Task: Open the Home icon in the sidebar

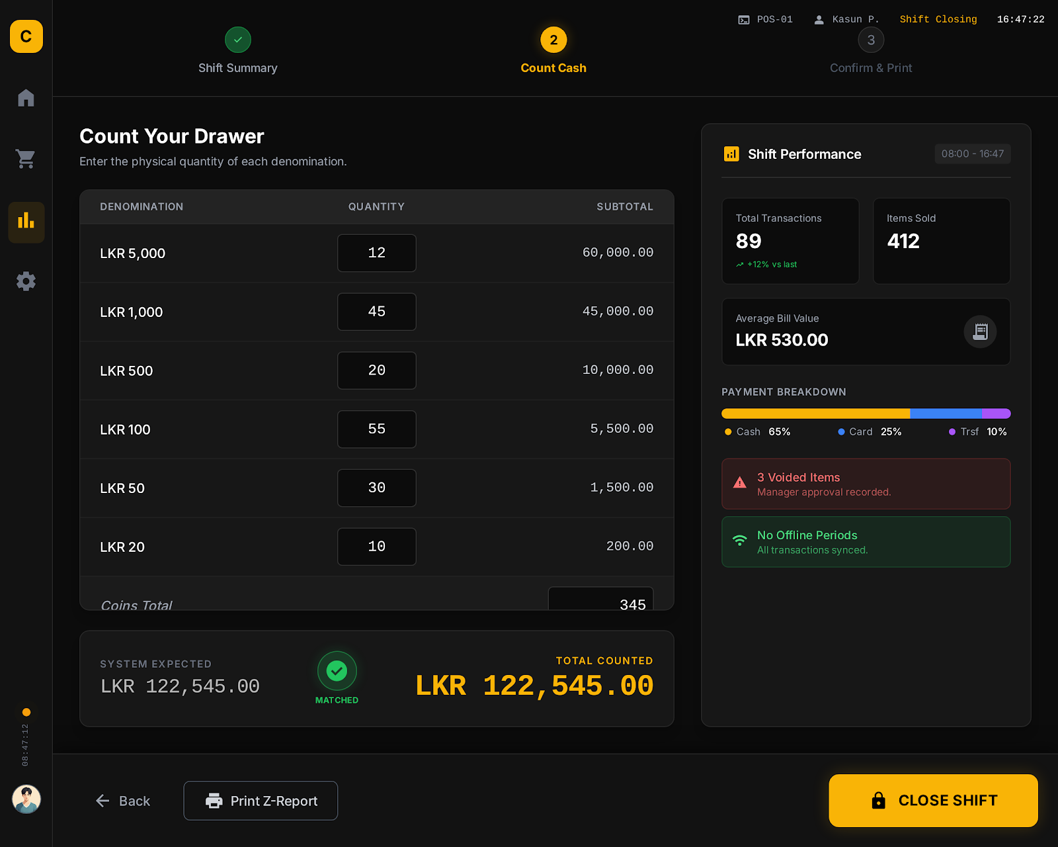Action: [x=26, y=97]
